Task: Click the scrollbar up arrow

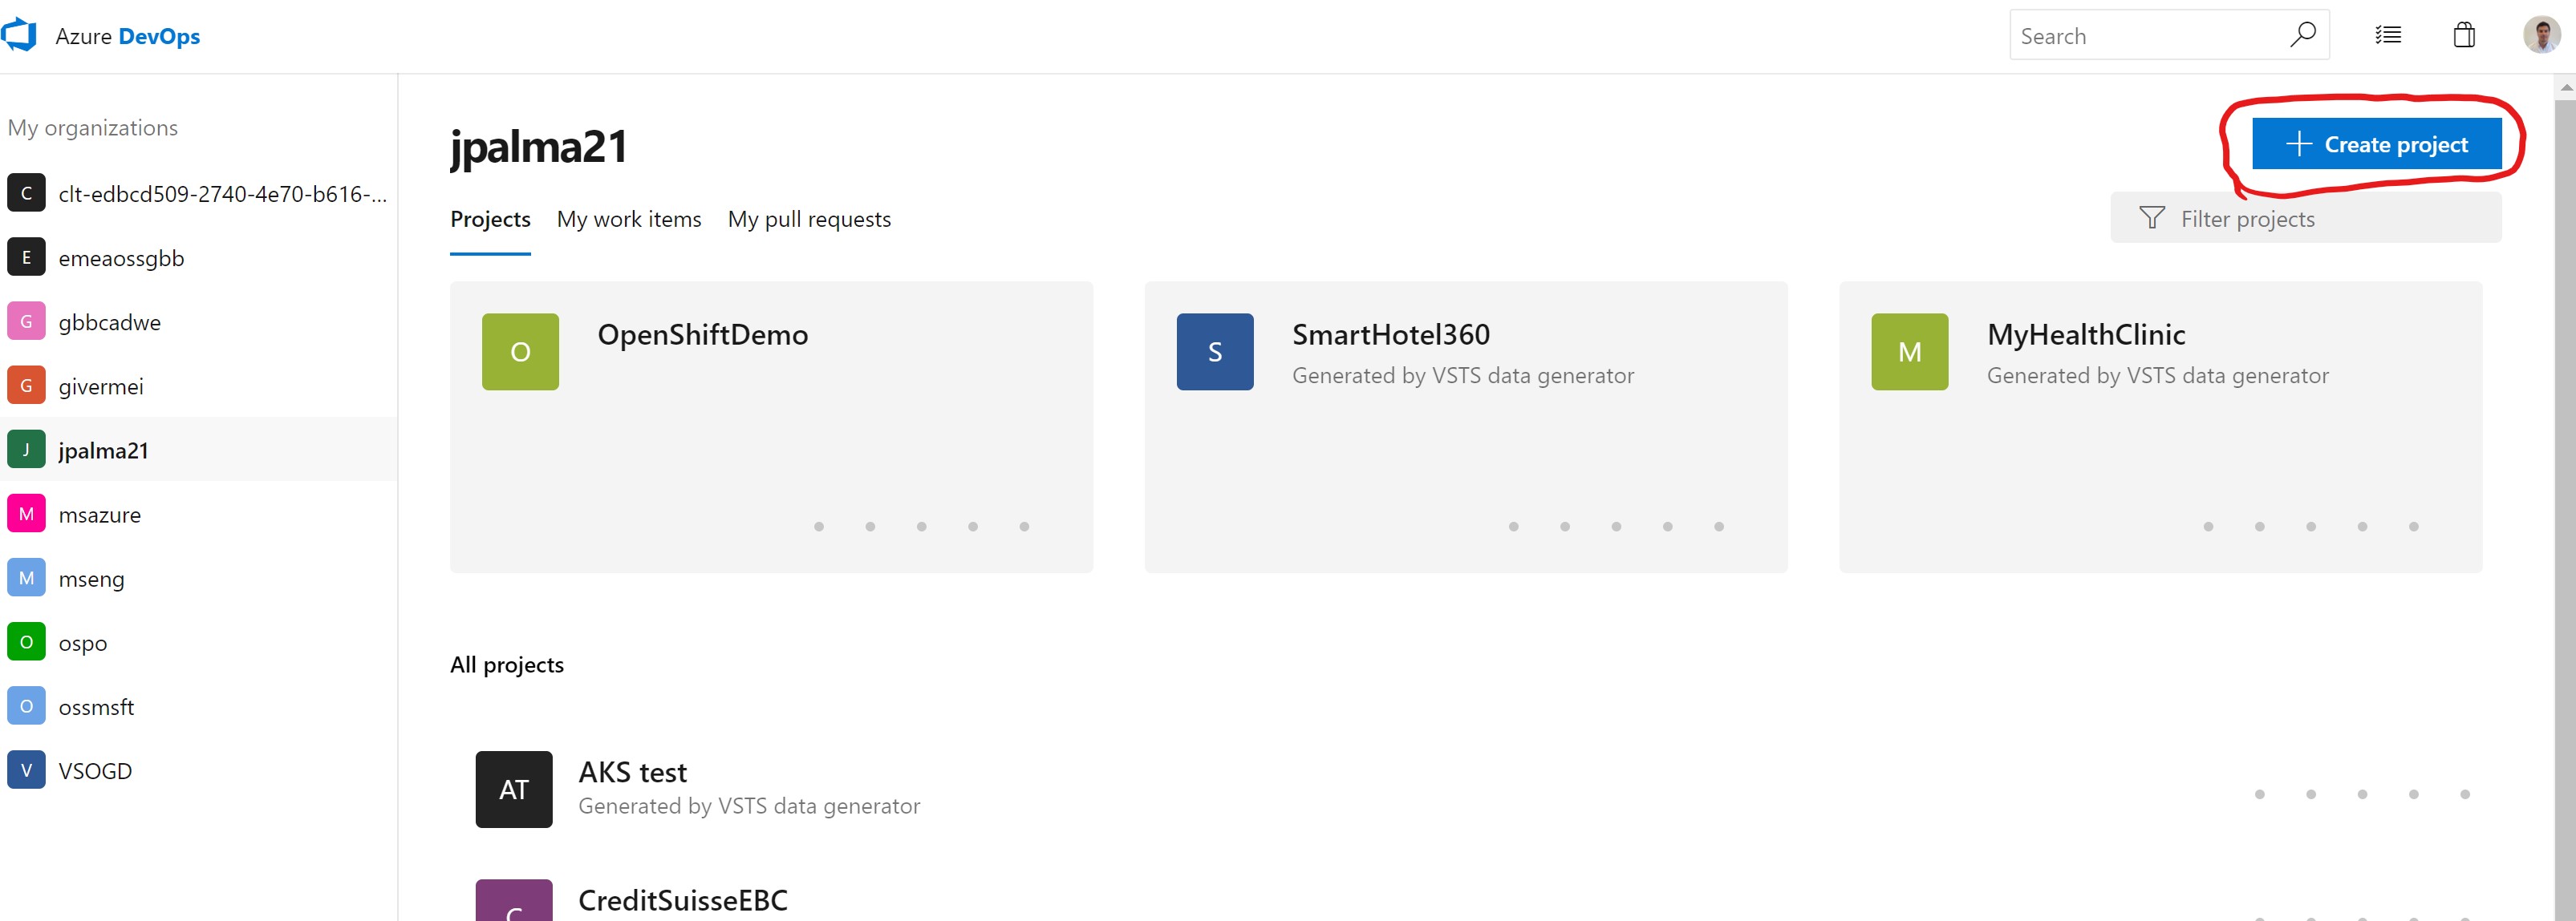Action: click(x=2565, y=87)
